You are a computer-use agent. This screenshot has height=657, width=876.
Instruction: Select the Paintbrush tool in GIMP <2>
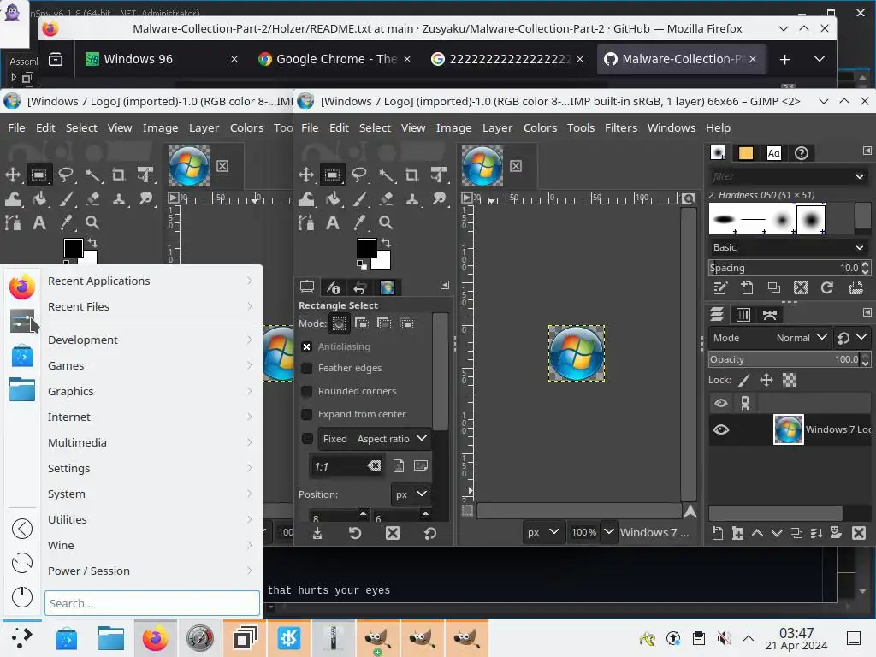point(359,198)
